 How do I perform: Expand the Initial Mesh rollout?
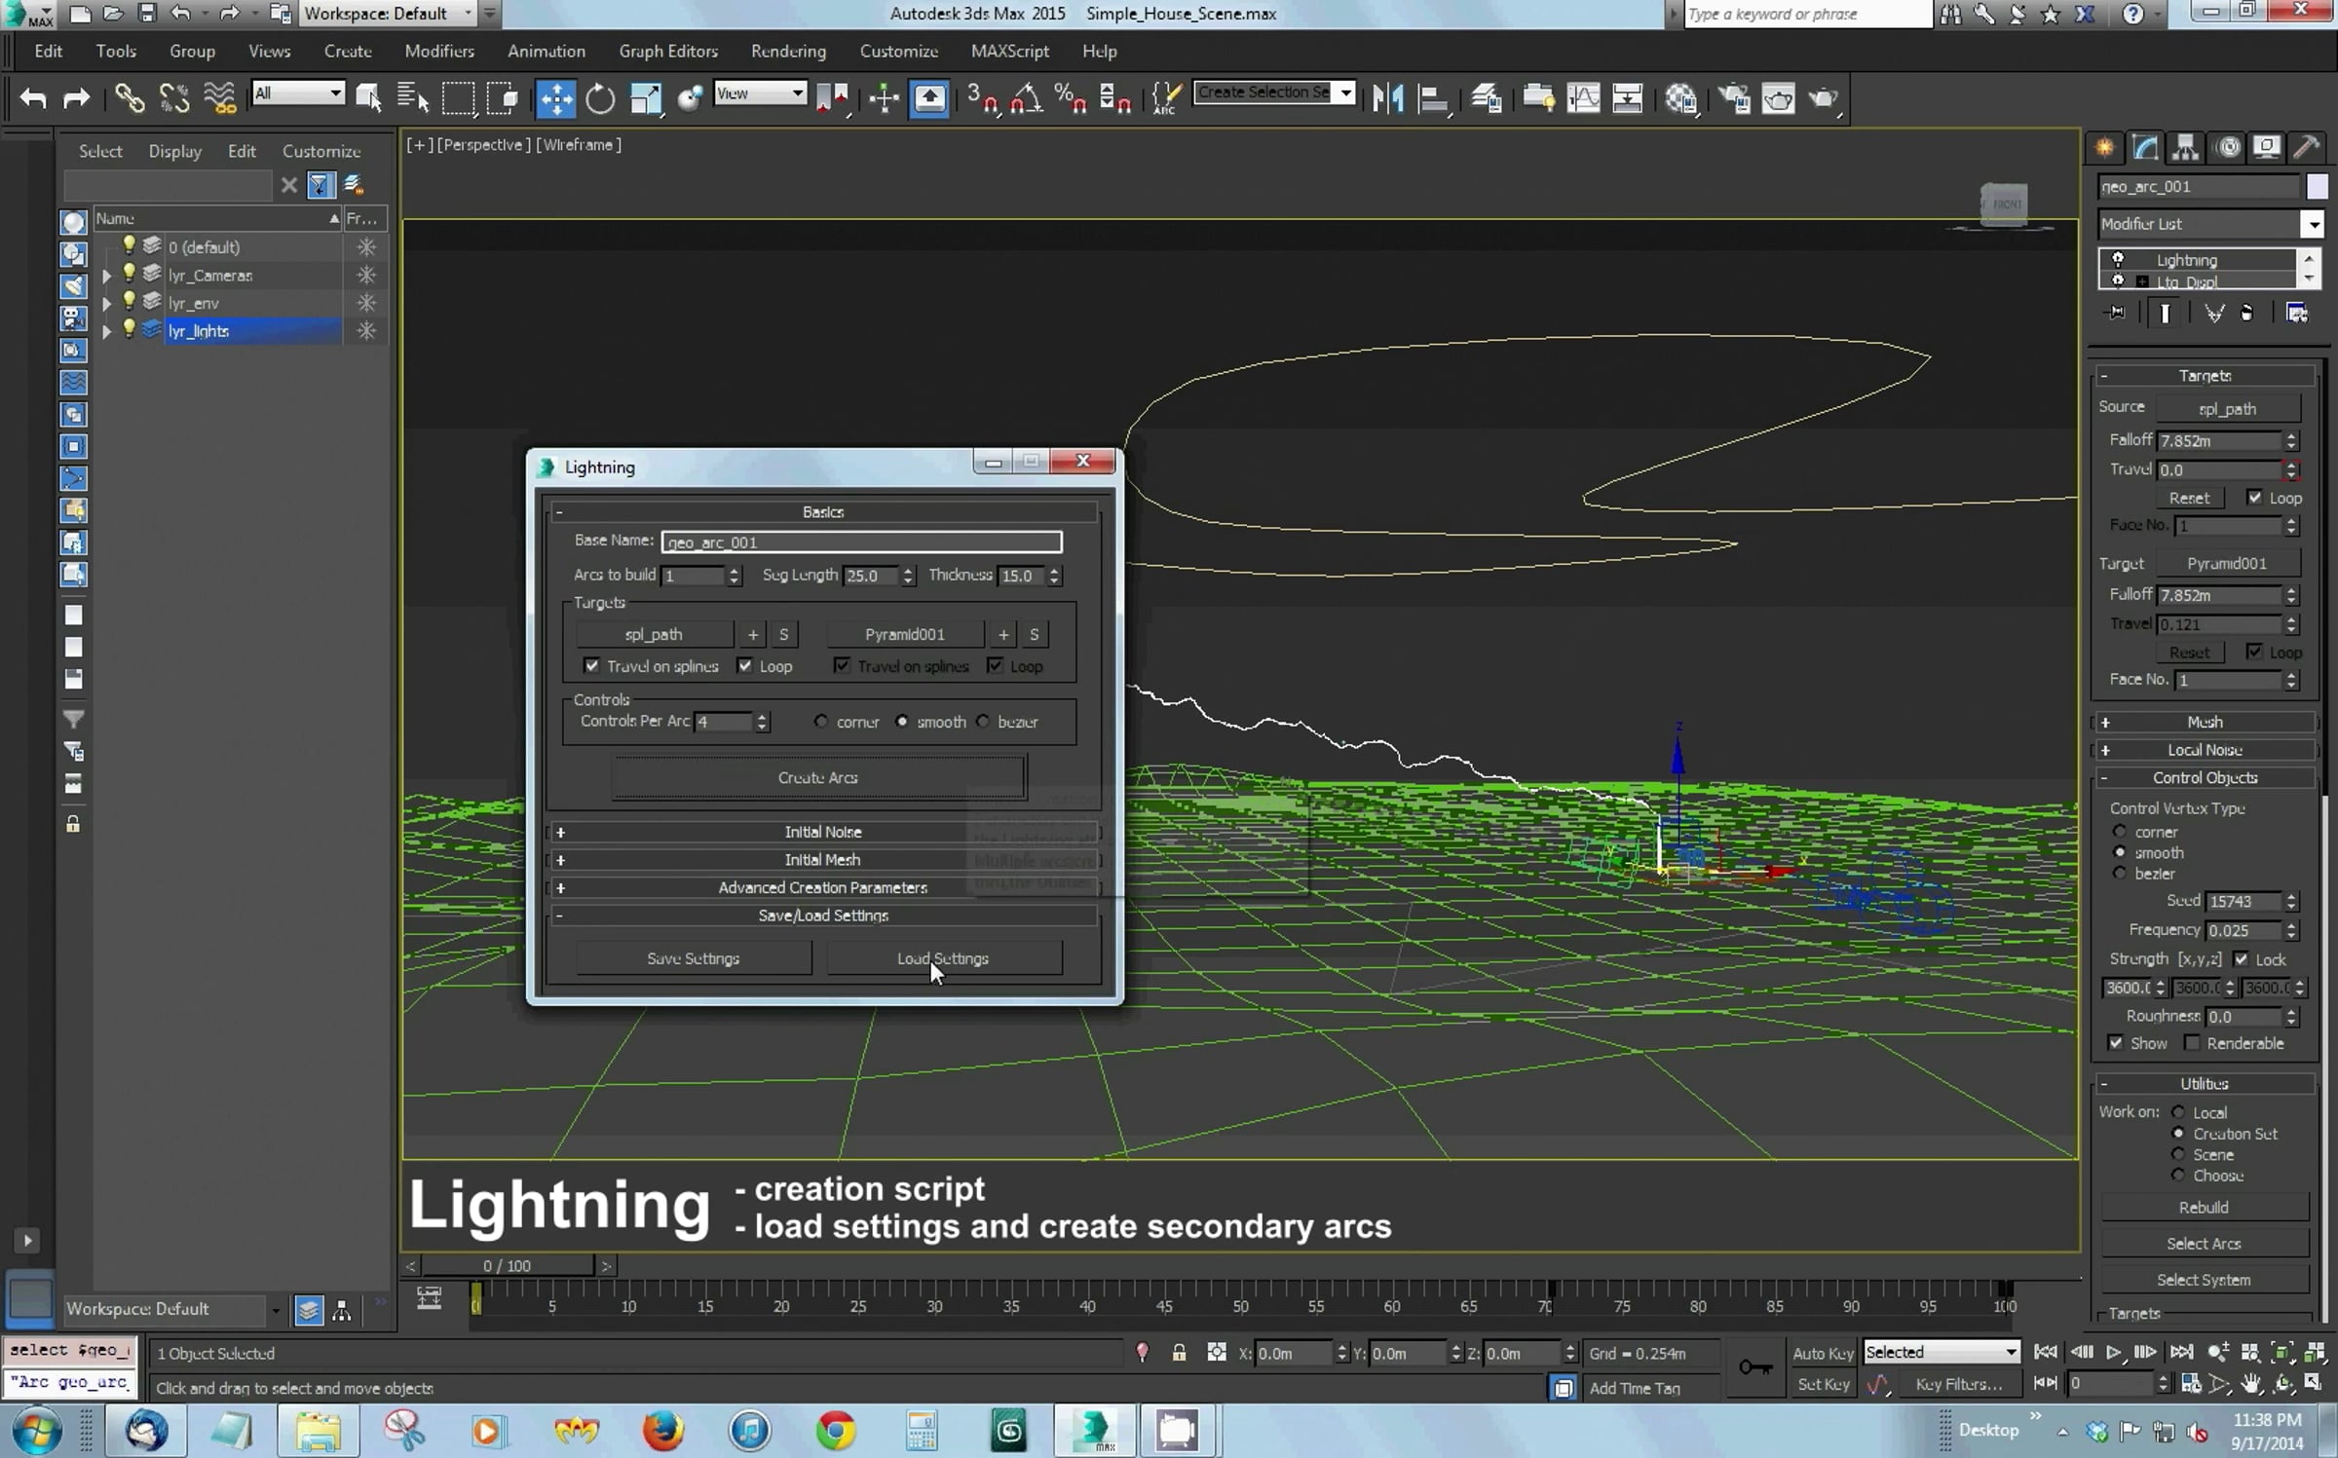coord(822,860)
